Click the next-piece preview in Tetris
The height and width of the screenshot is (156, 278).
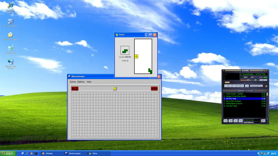pos(125,50)
